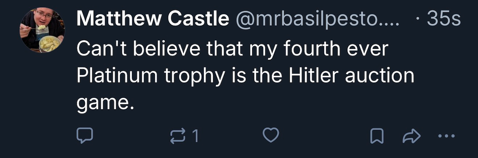Open the @mrbasilpesto handle link

click(x=317, y=19)
